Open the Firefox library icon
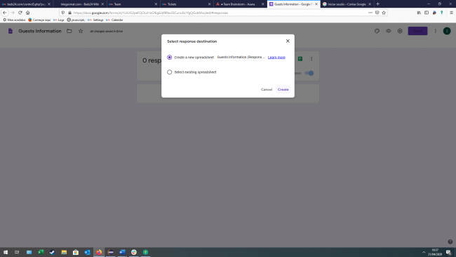456x257 pixels. 419,13
